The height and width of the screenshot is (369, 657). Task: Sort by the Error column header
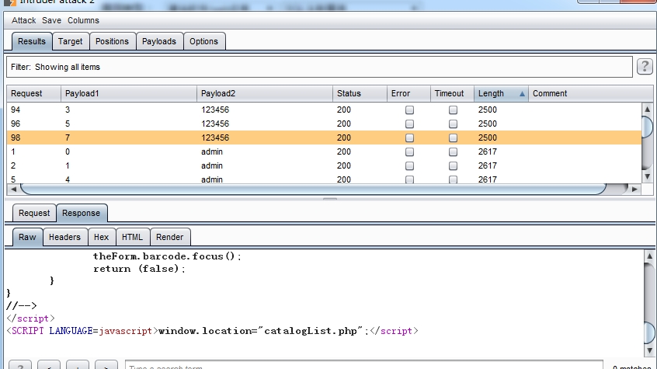point(409,93)
